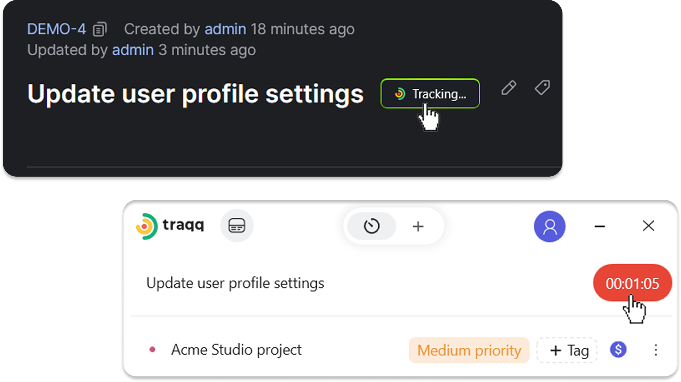Open the Acme Studio project selector
Screen dimensions: 681x382
[236, 350]
